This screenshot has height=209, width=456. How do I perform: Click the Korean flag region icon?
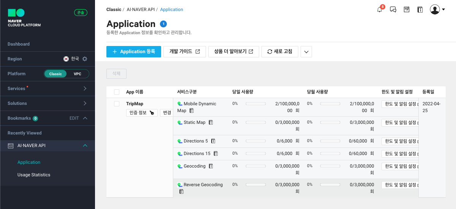(66, 59)
